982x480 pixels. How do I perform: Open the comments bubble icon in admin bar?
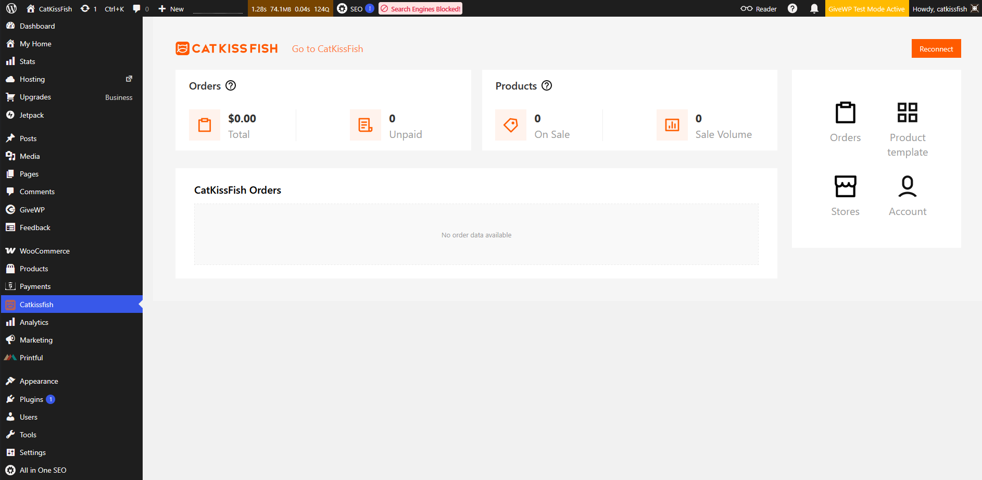(x=137, y=8)
